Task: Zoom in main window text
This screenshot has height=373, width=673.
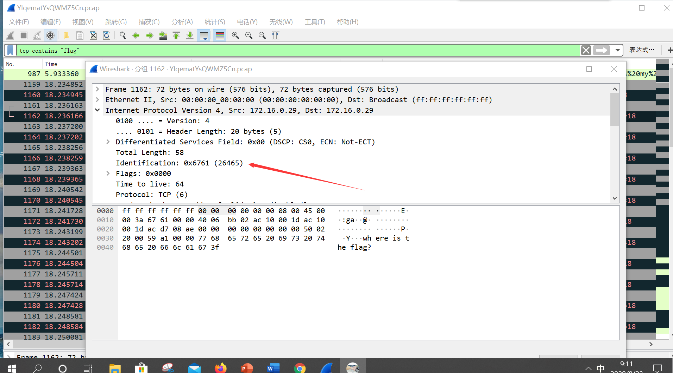Action: click(x=235, y=35)
